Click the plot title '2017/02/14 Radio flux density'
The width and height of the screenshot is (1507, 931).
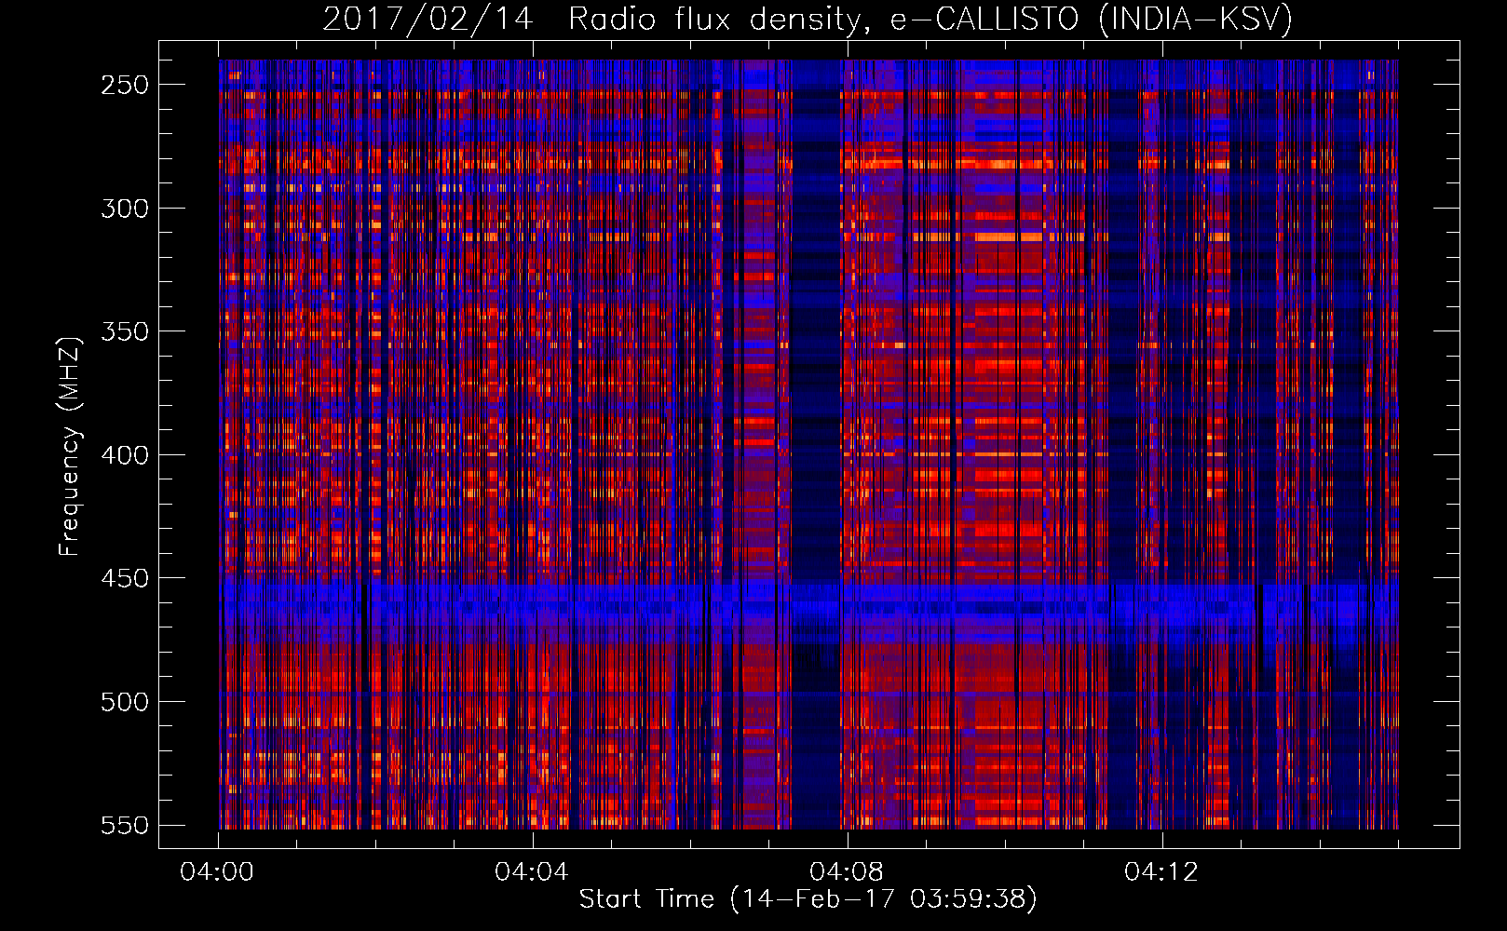click(808, 19)
